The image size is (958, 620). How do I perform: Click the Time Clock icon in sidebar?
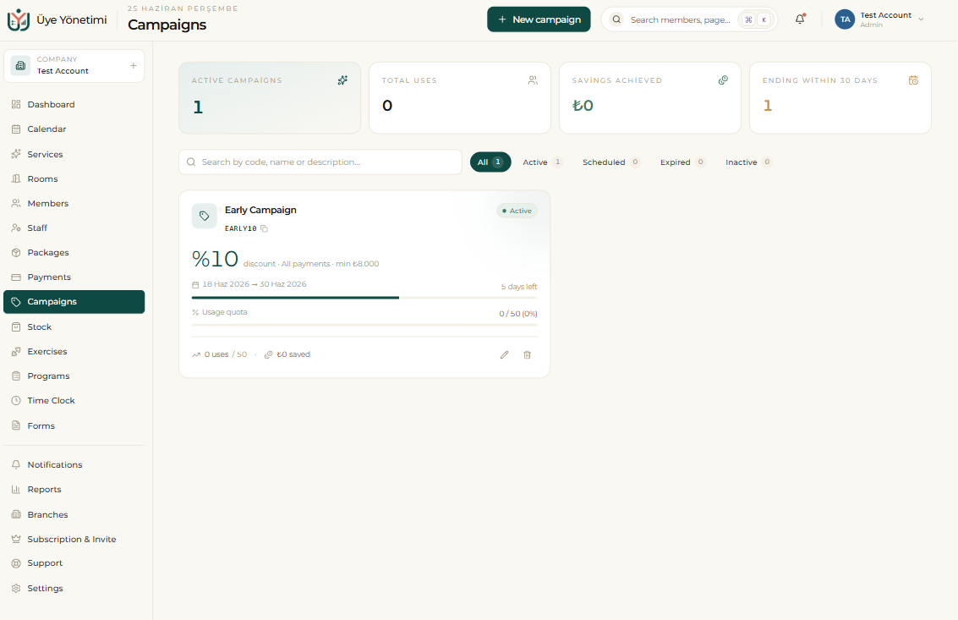[x=16, y=400]
